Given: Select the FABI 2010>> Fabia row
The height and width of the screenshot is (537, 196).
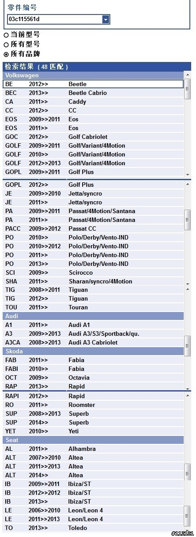Looking at the screenshot, I should [93, 369].
